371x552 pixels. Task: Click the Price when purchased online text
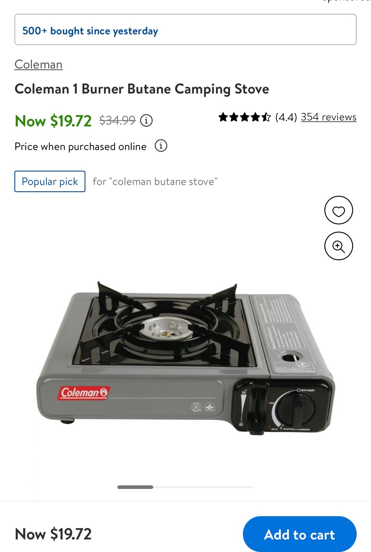pos(80,146)
